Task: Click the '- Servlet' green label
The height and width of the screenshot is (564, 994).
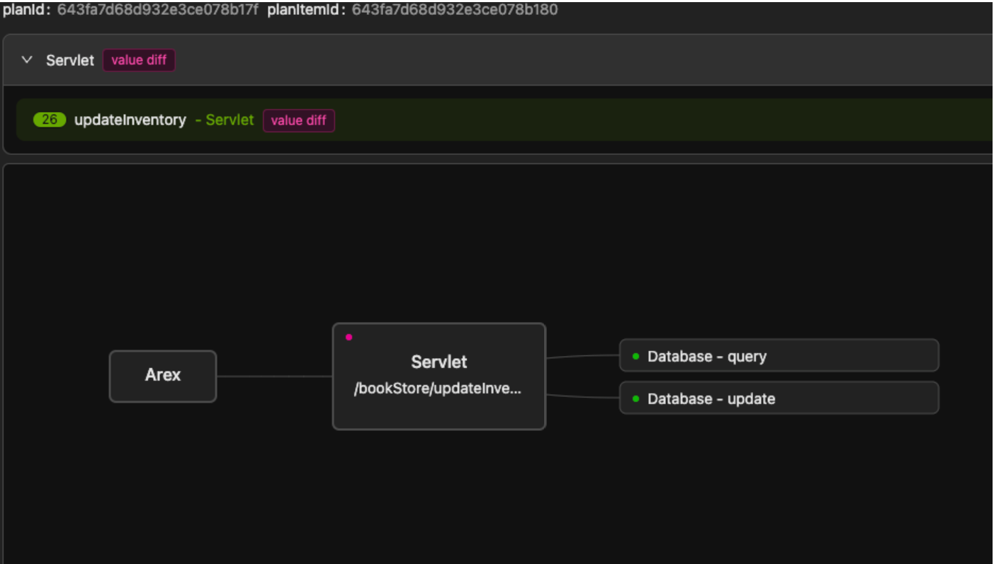Action: point(224,120)
